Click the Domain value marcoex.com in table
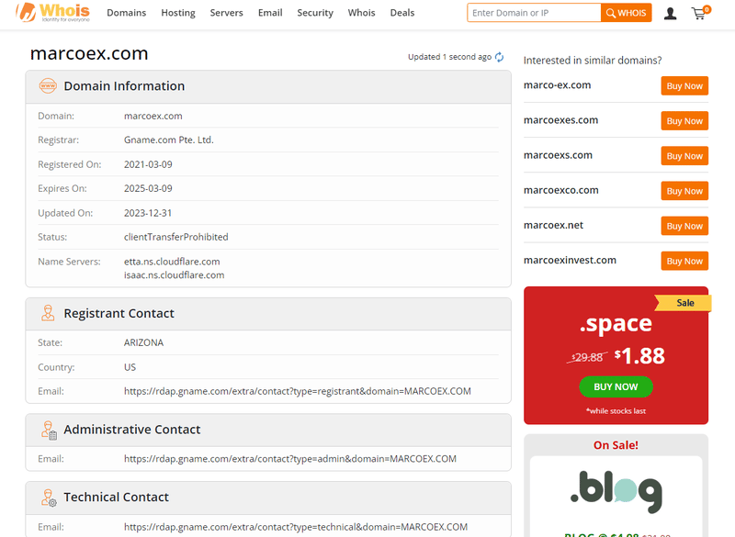The width and height of the screenshot is (735, 537). pos(153,116)
